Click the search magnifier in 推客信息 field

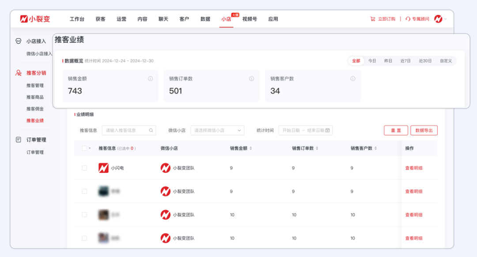click(151, 130)
